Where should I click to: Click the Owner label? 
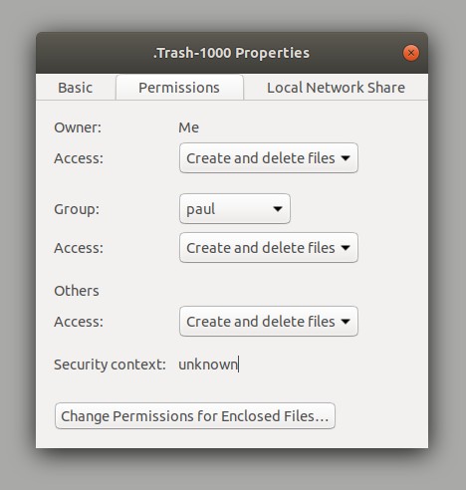click(x=78, y=127)
